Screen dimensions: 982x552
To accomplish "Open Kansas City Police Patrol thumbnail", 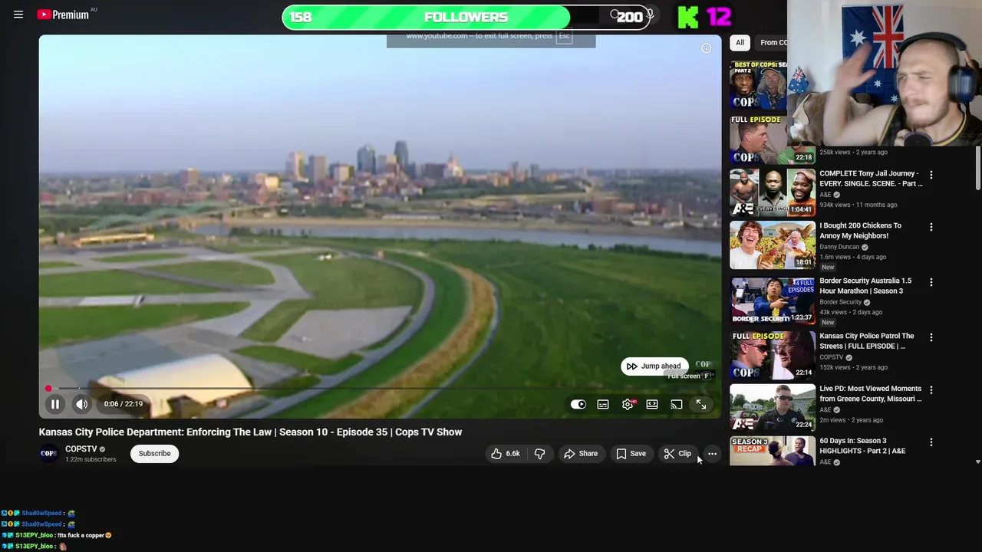I will [x=773, y=356].
